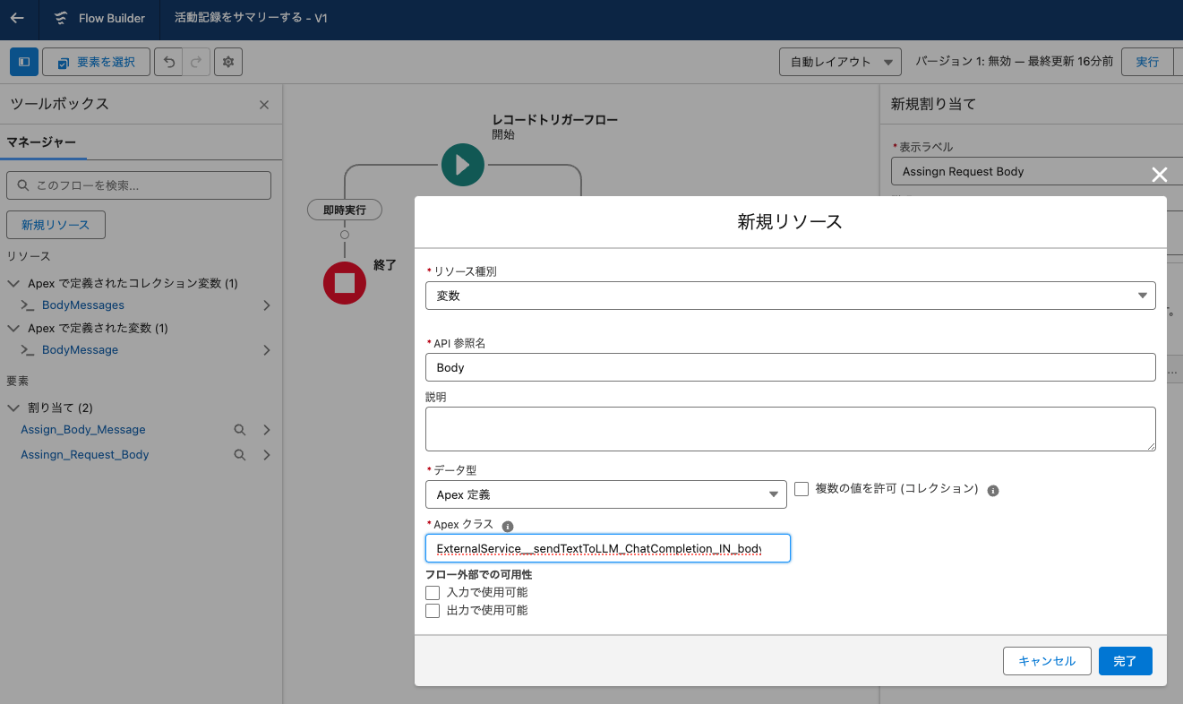Select the マネージャー tab
Screen dimensions: 1183x704
pos(41,142)
